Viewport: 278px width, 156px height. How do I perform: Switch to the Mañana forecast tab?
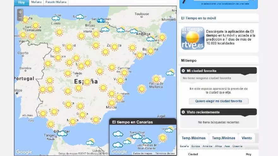tap(36, 2)
